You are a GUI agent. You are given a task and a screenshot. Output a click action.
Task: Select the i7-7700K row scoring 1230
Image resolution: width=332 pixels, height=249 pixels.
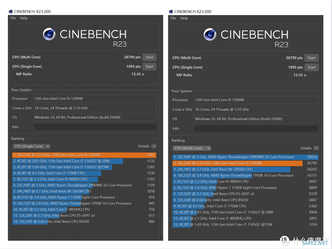[84, 173]
